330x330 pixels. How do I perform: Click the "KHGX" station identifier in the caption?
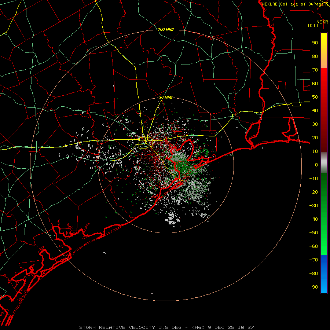pyautogui.click(x=198, y=327)
